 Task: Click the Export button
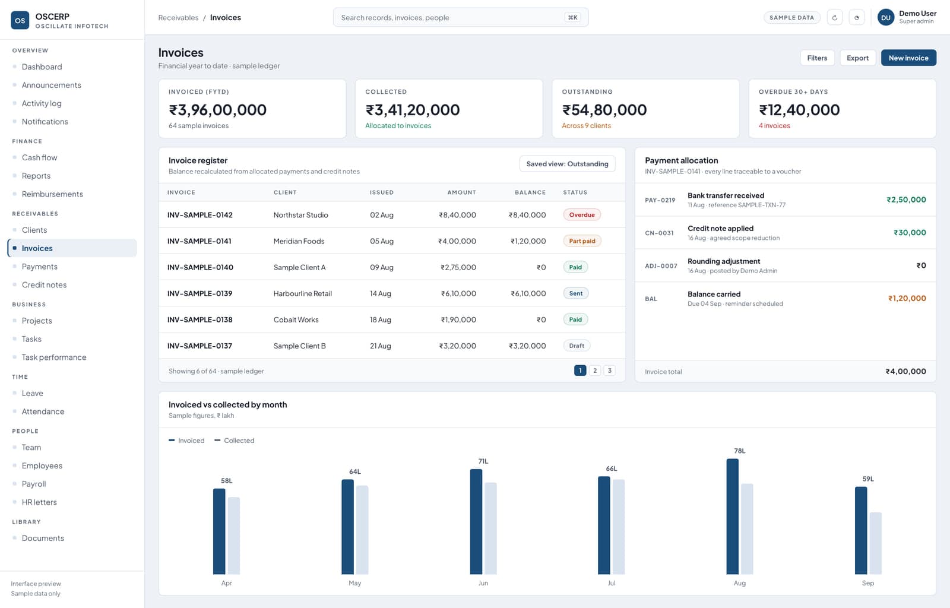[857, 58]
